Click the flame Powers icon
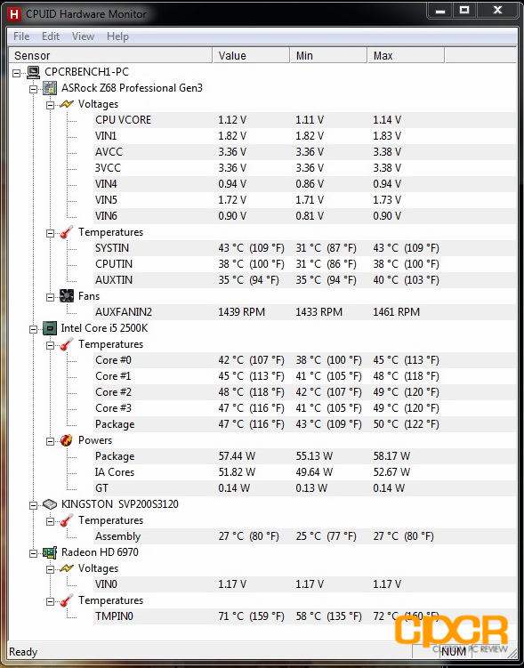The image size is (524, 668). [67, 440]
